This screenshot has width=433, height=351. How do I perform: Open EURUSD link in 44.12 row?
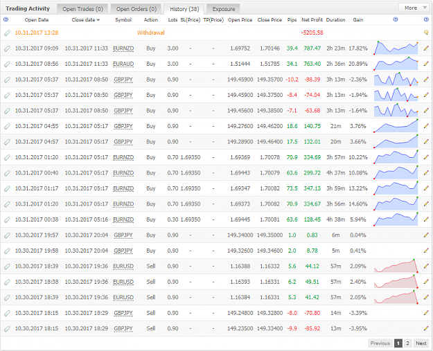pos(123,267)
